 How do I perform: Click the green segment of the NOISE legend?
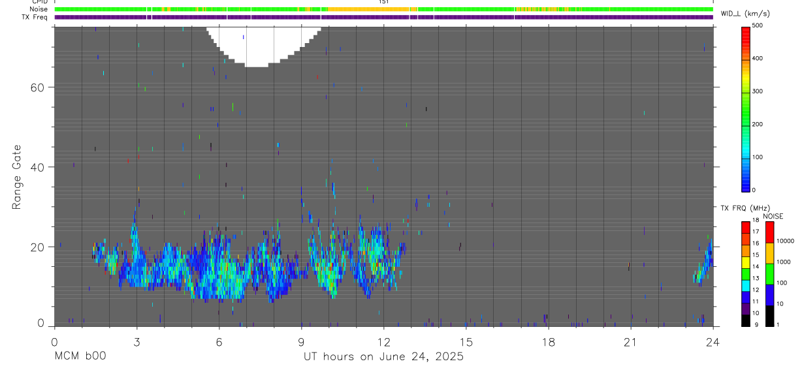(x=769, y=274)
